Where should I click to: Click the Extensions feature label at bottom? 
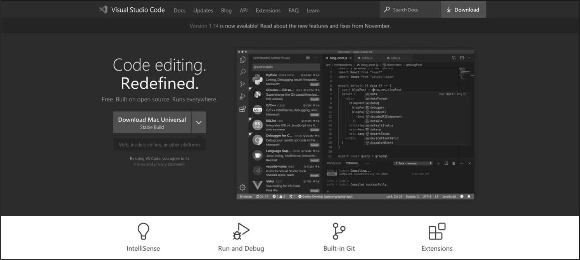click(437, 248)
